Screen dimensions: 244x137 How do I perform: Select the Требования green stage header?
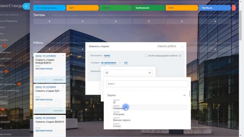(149, 8)
